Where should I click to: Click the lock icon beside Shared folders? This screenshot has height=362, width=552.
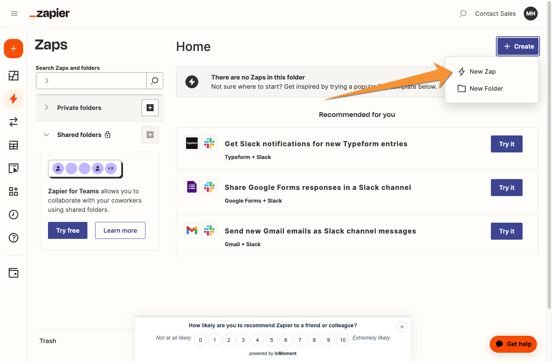(x=108, y=135)
